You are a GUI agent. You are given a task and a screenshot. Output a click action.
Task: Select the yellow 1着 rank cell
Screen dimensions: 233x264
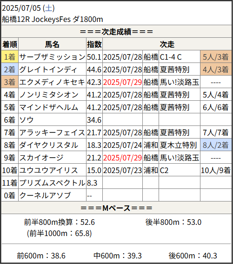click(10, 57)
